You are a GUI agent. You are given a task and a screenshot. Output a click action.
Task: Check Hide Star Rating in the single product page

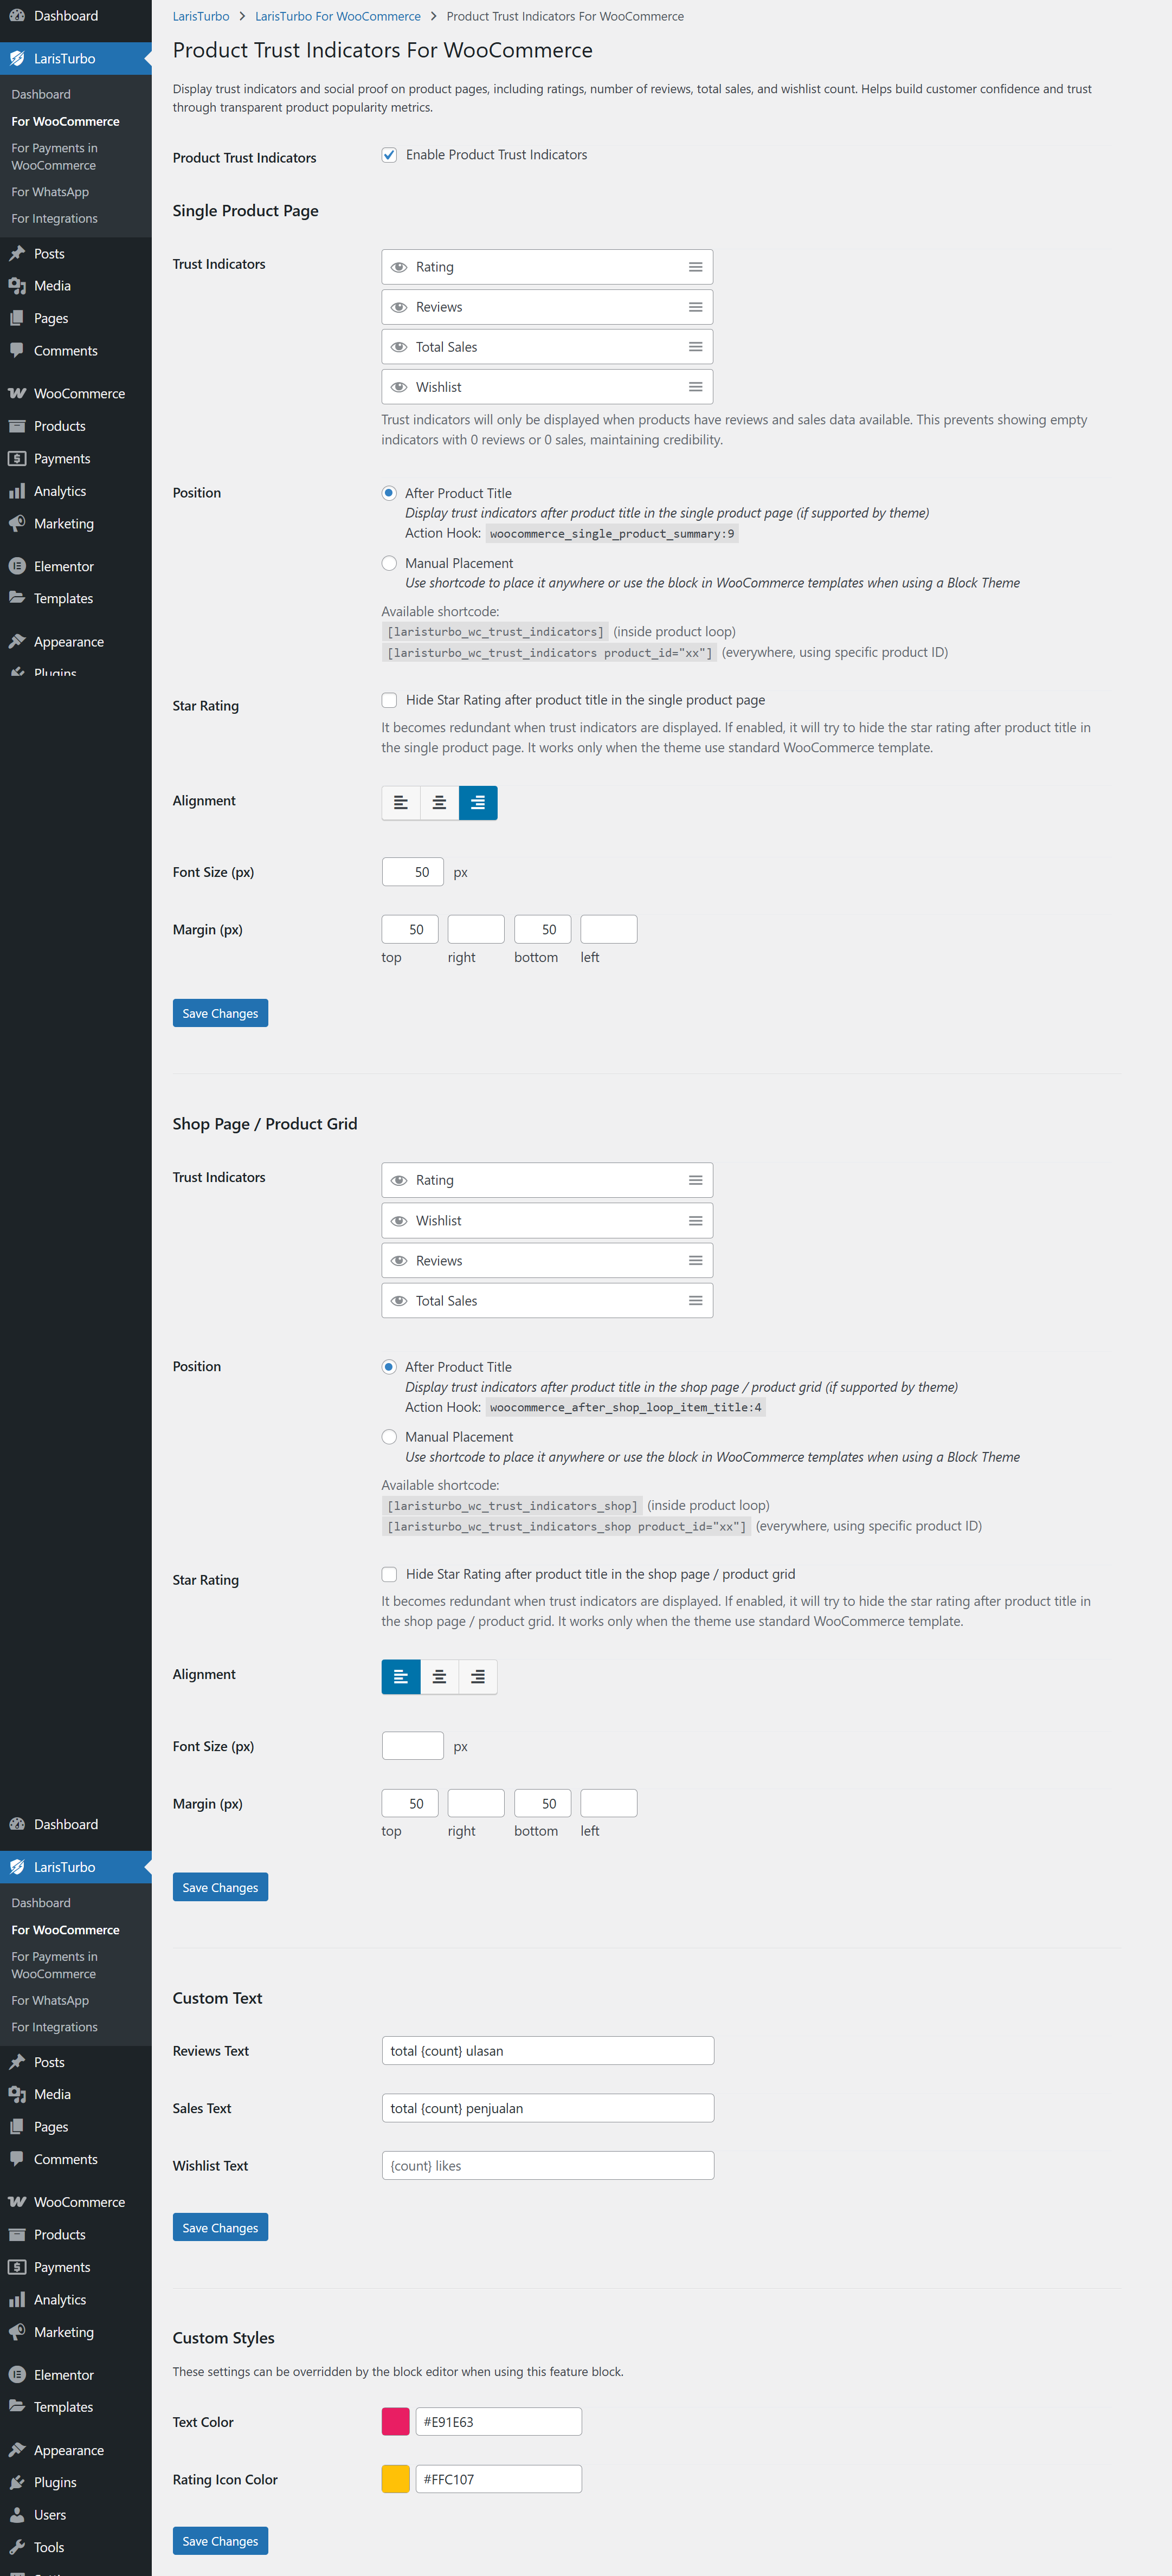389,700
